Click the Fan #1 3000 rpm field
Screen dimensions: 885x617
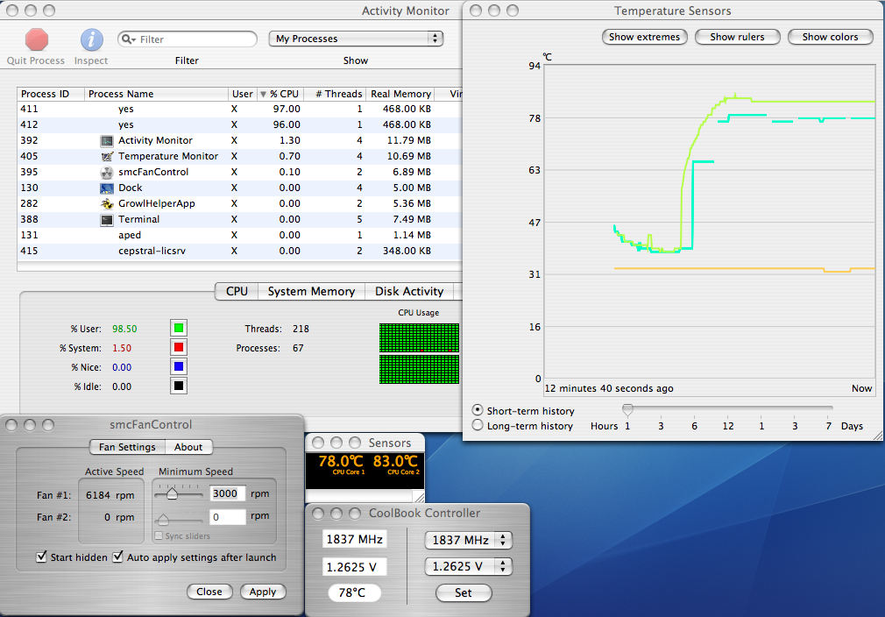click(228, 493)
